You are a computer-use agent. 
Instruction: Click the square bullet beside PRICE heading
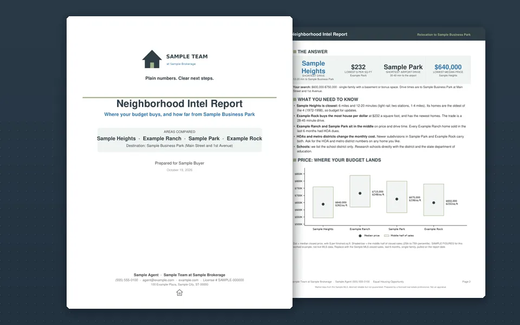coord(295,160)
